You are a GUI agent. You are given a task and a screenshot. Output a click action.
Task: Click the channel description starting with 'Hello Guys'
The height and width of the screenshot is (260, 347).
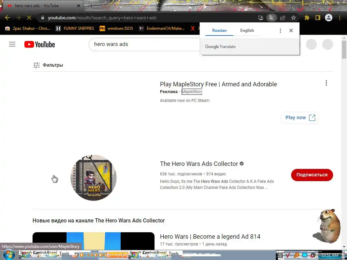(217, 185)
